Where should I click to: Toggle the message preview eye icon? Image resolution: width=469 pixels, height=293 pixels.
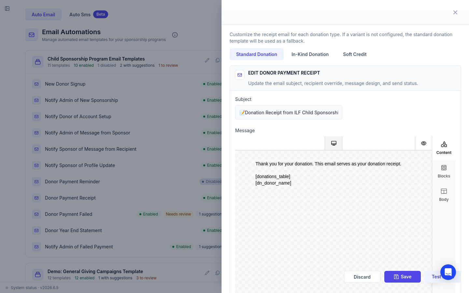coord(424,143)
